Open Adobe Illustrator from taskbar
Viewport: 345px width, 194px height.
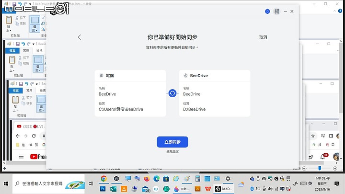(x=197, y=189)
